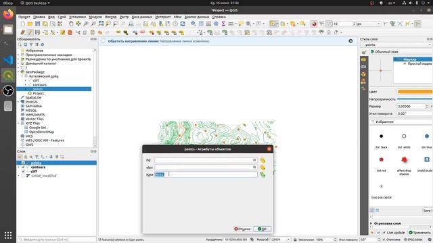Click the locator search bar
The image size is (433, 243).
[57, 240]
